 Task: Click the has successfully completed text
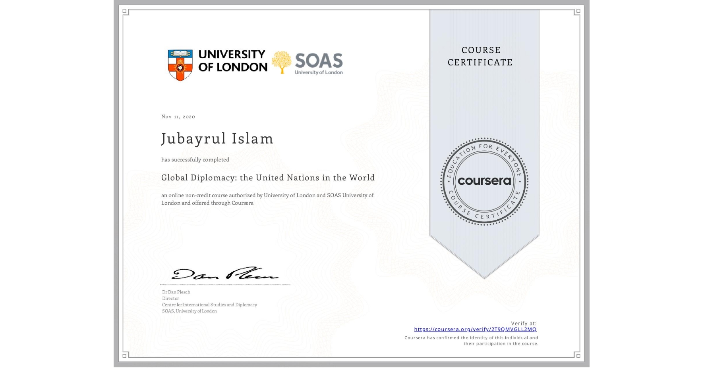pos(195,159)
